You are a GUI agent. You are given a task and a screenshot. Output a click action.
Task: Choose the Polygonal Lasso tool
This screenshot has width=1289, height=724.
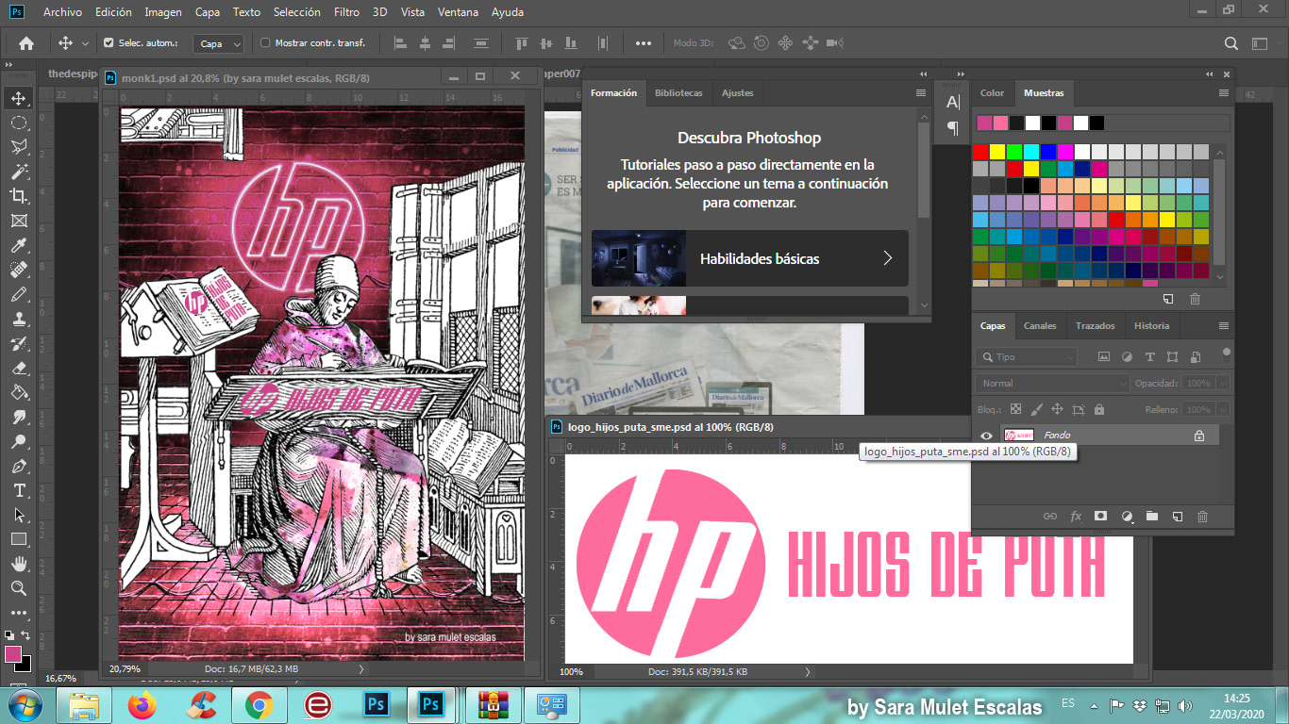click(19, 147)
